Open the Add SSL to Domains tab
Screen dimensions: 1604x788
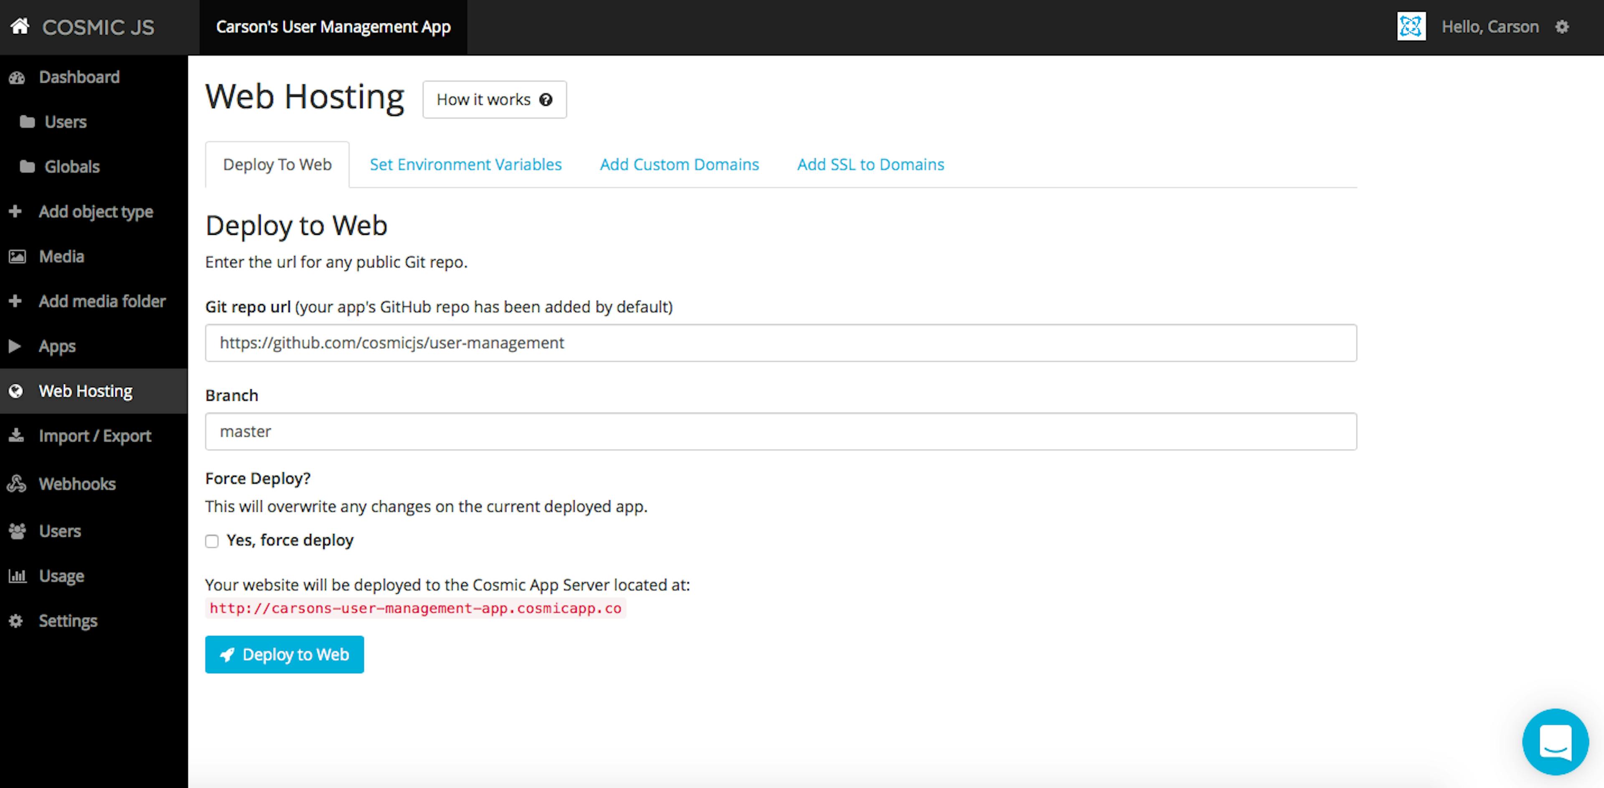(x=871, y=165)
